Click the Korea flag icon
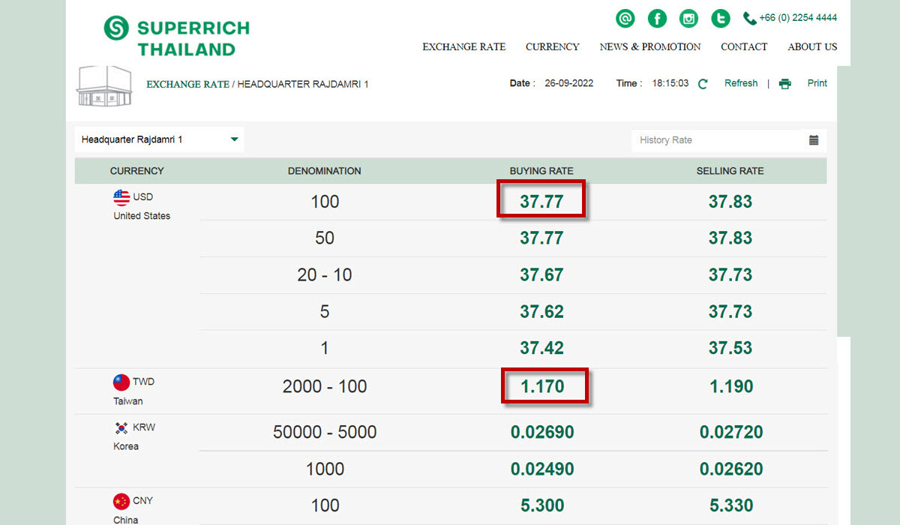The height and width of the screenshot is (525, 900). (x=121, y=427)
